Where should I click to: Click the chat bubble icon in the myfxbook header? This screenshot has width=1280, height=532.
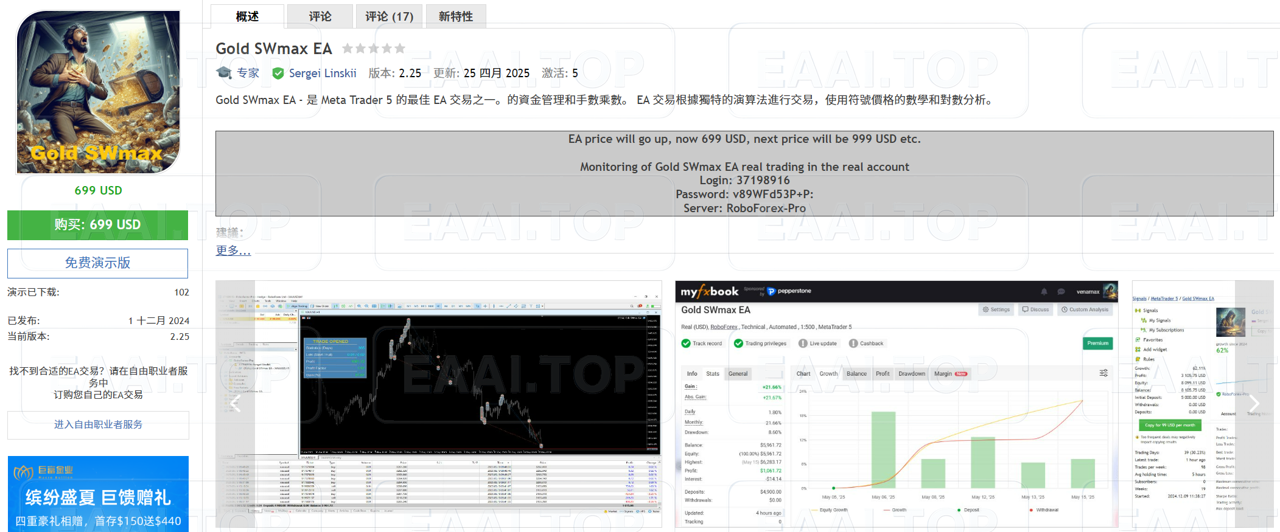[1061, 292]
